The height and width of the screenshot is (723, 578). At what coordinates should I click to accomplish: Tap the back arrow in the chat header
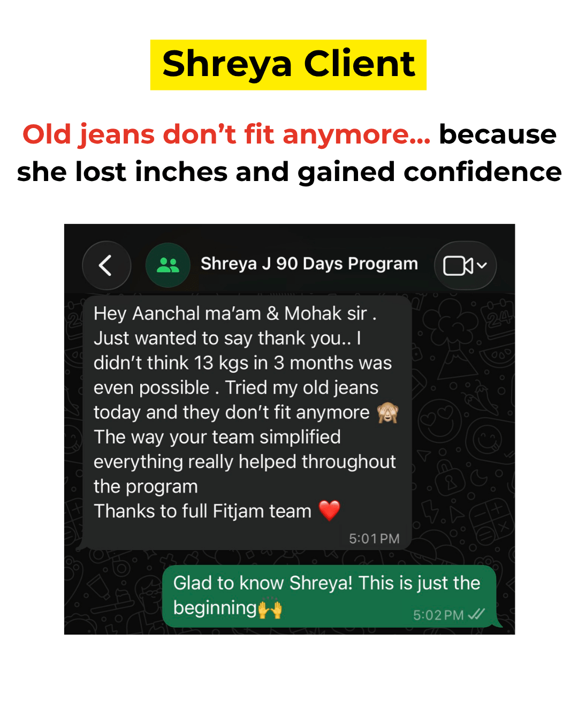(x=106, y=265)
